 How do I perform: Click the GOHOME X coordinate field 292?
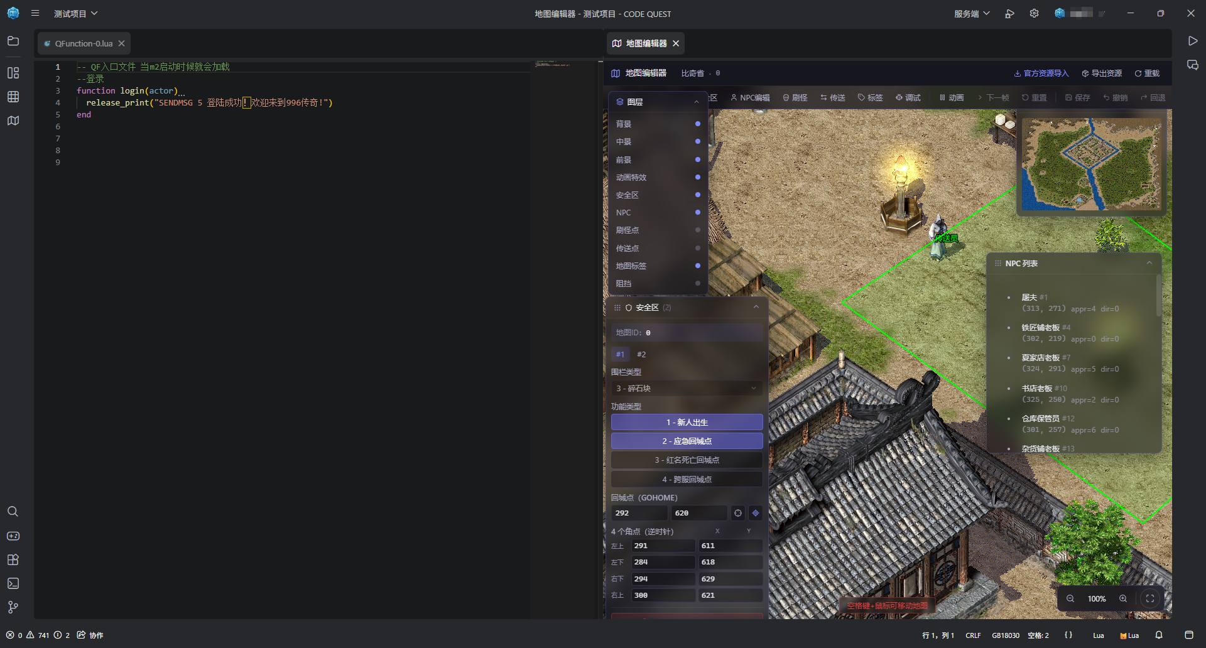pos(639,513)
